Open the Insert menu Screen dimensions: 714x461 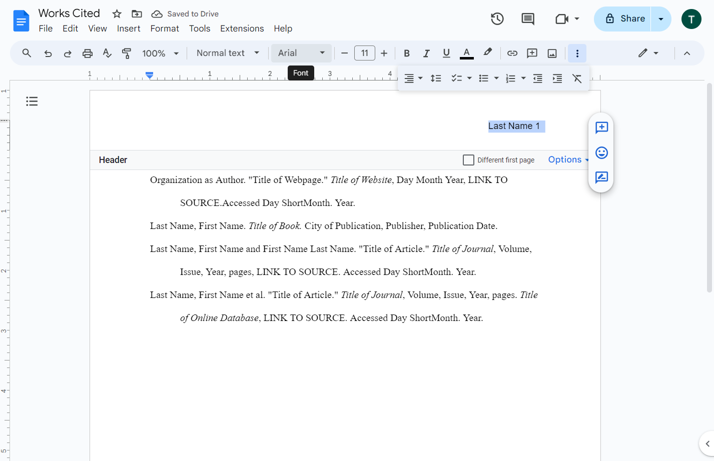click(129, 28)
